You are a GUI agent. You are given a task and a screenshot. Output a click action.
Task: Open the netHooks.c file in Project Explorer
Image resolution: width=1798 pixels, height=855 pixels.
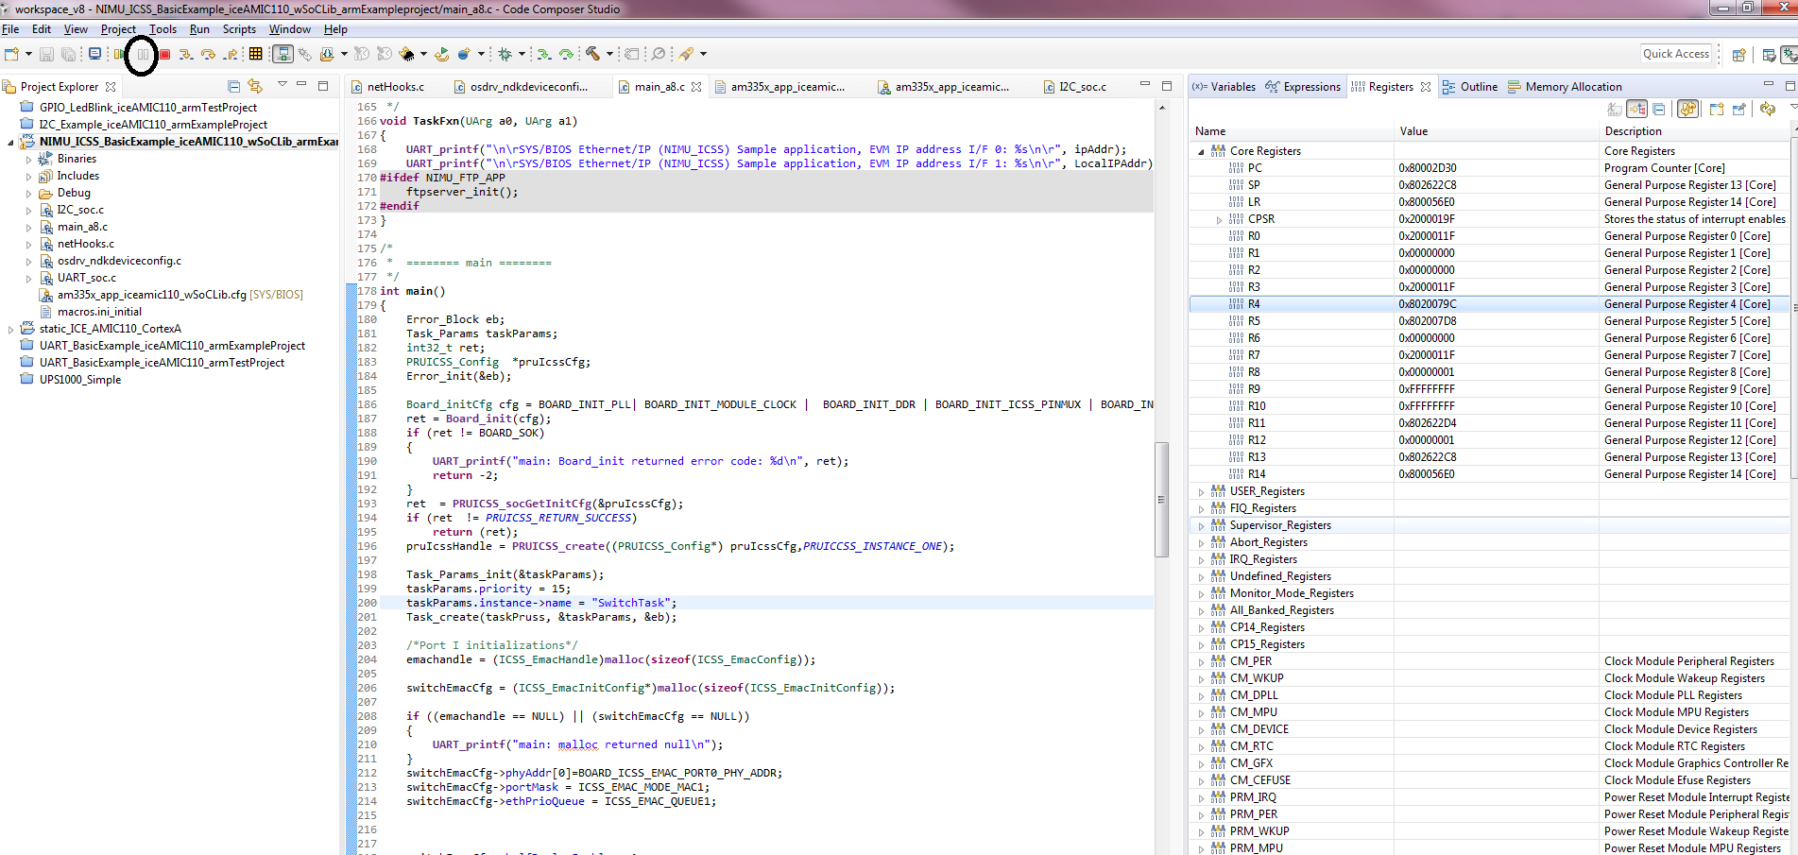(x=85, y=244)
